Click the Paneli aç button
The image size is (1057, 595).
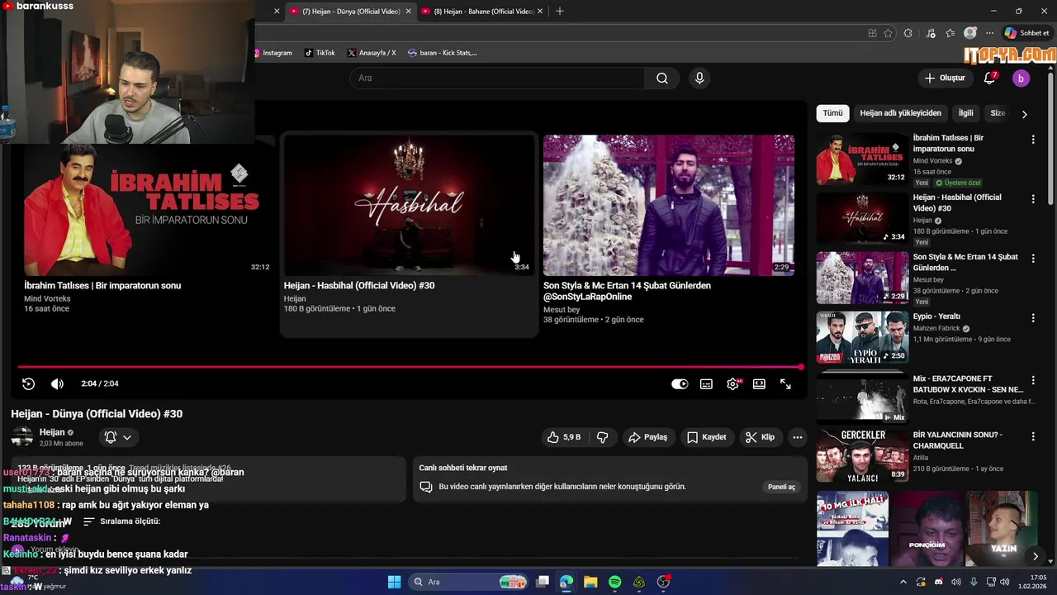tap(781, 487)
